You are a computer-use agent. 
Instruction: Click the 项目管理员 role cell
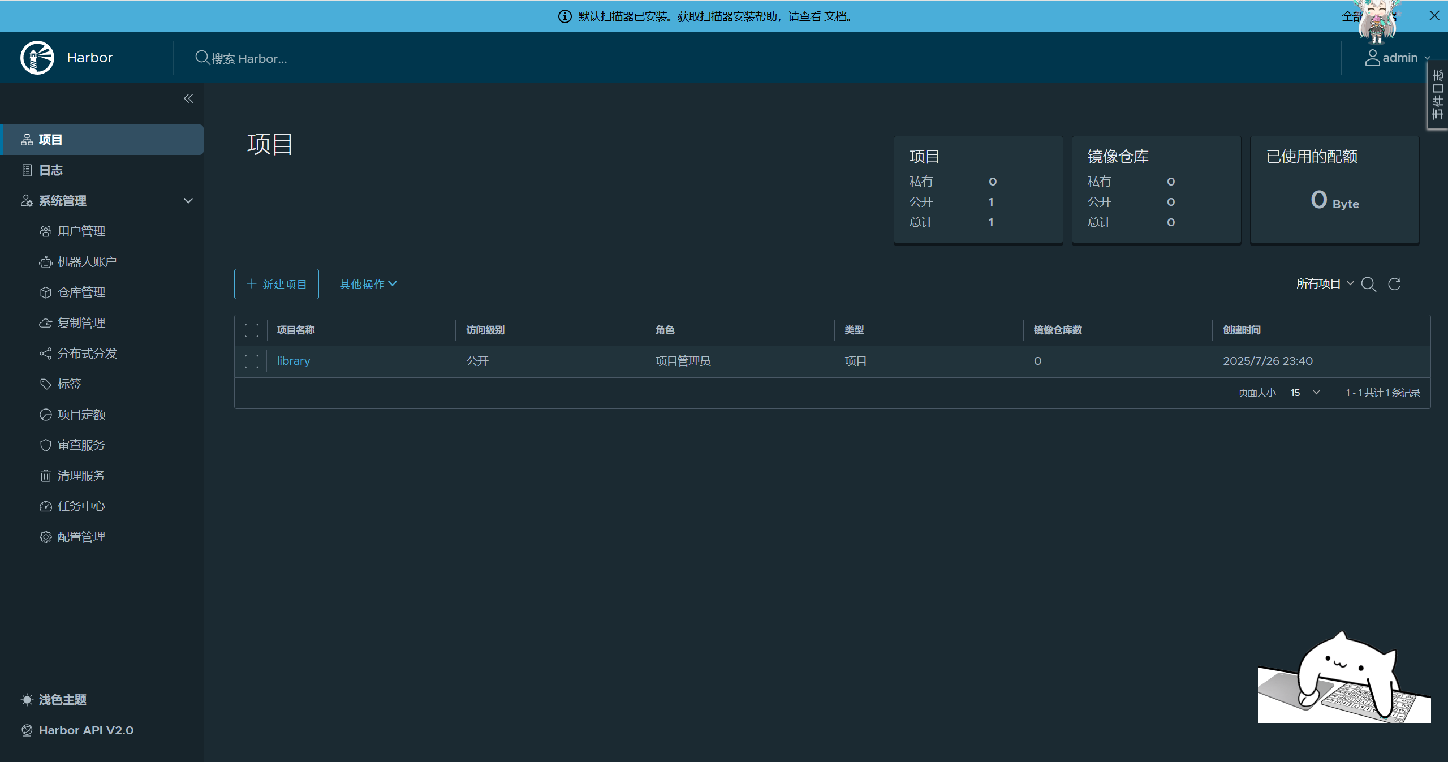point(683,361)
